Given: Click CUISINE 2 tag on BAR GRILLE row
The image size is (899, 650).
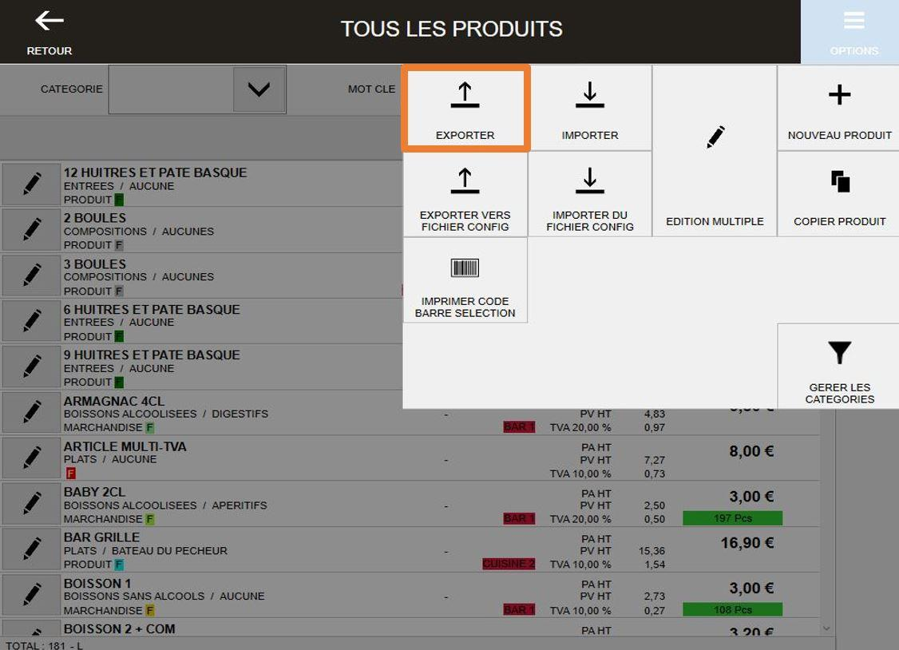Looking at the screenshot, I should (509, 564).
